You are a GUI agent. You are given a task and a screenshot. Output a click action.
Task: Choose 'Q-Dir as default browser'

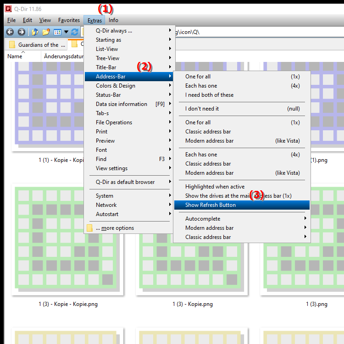tap(125, 182)
